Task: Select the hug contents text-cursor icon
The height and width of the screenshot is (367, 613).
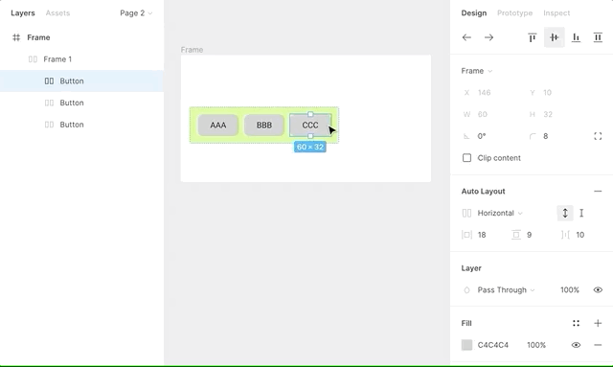Action: click(x=581, y=214)
